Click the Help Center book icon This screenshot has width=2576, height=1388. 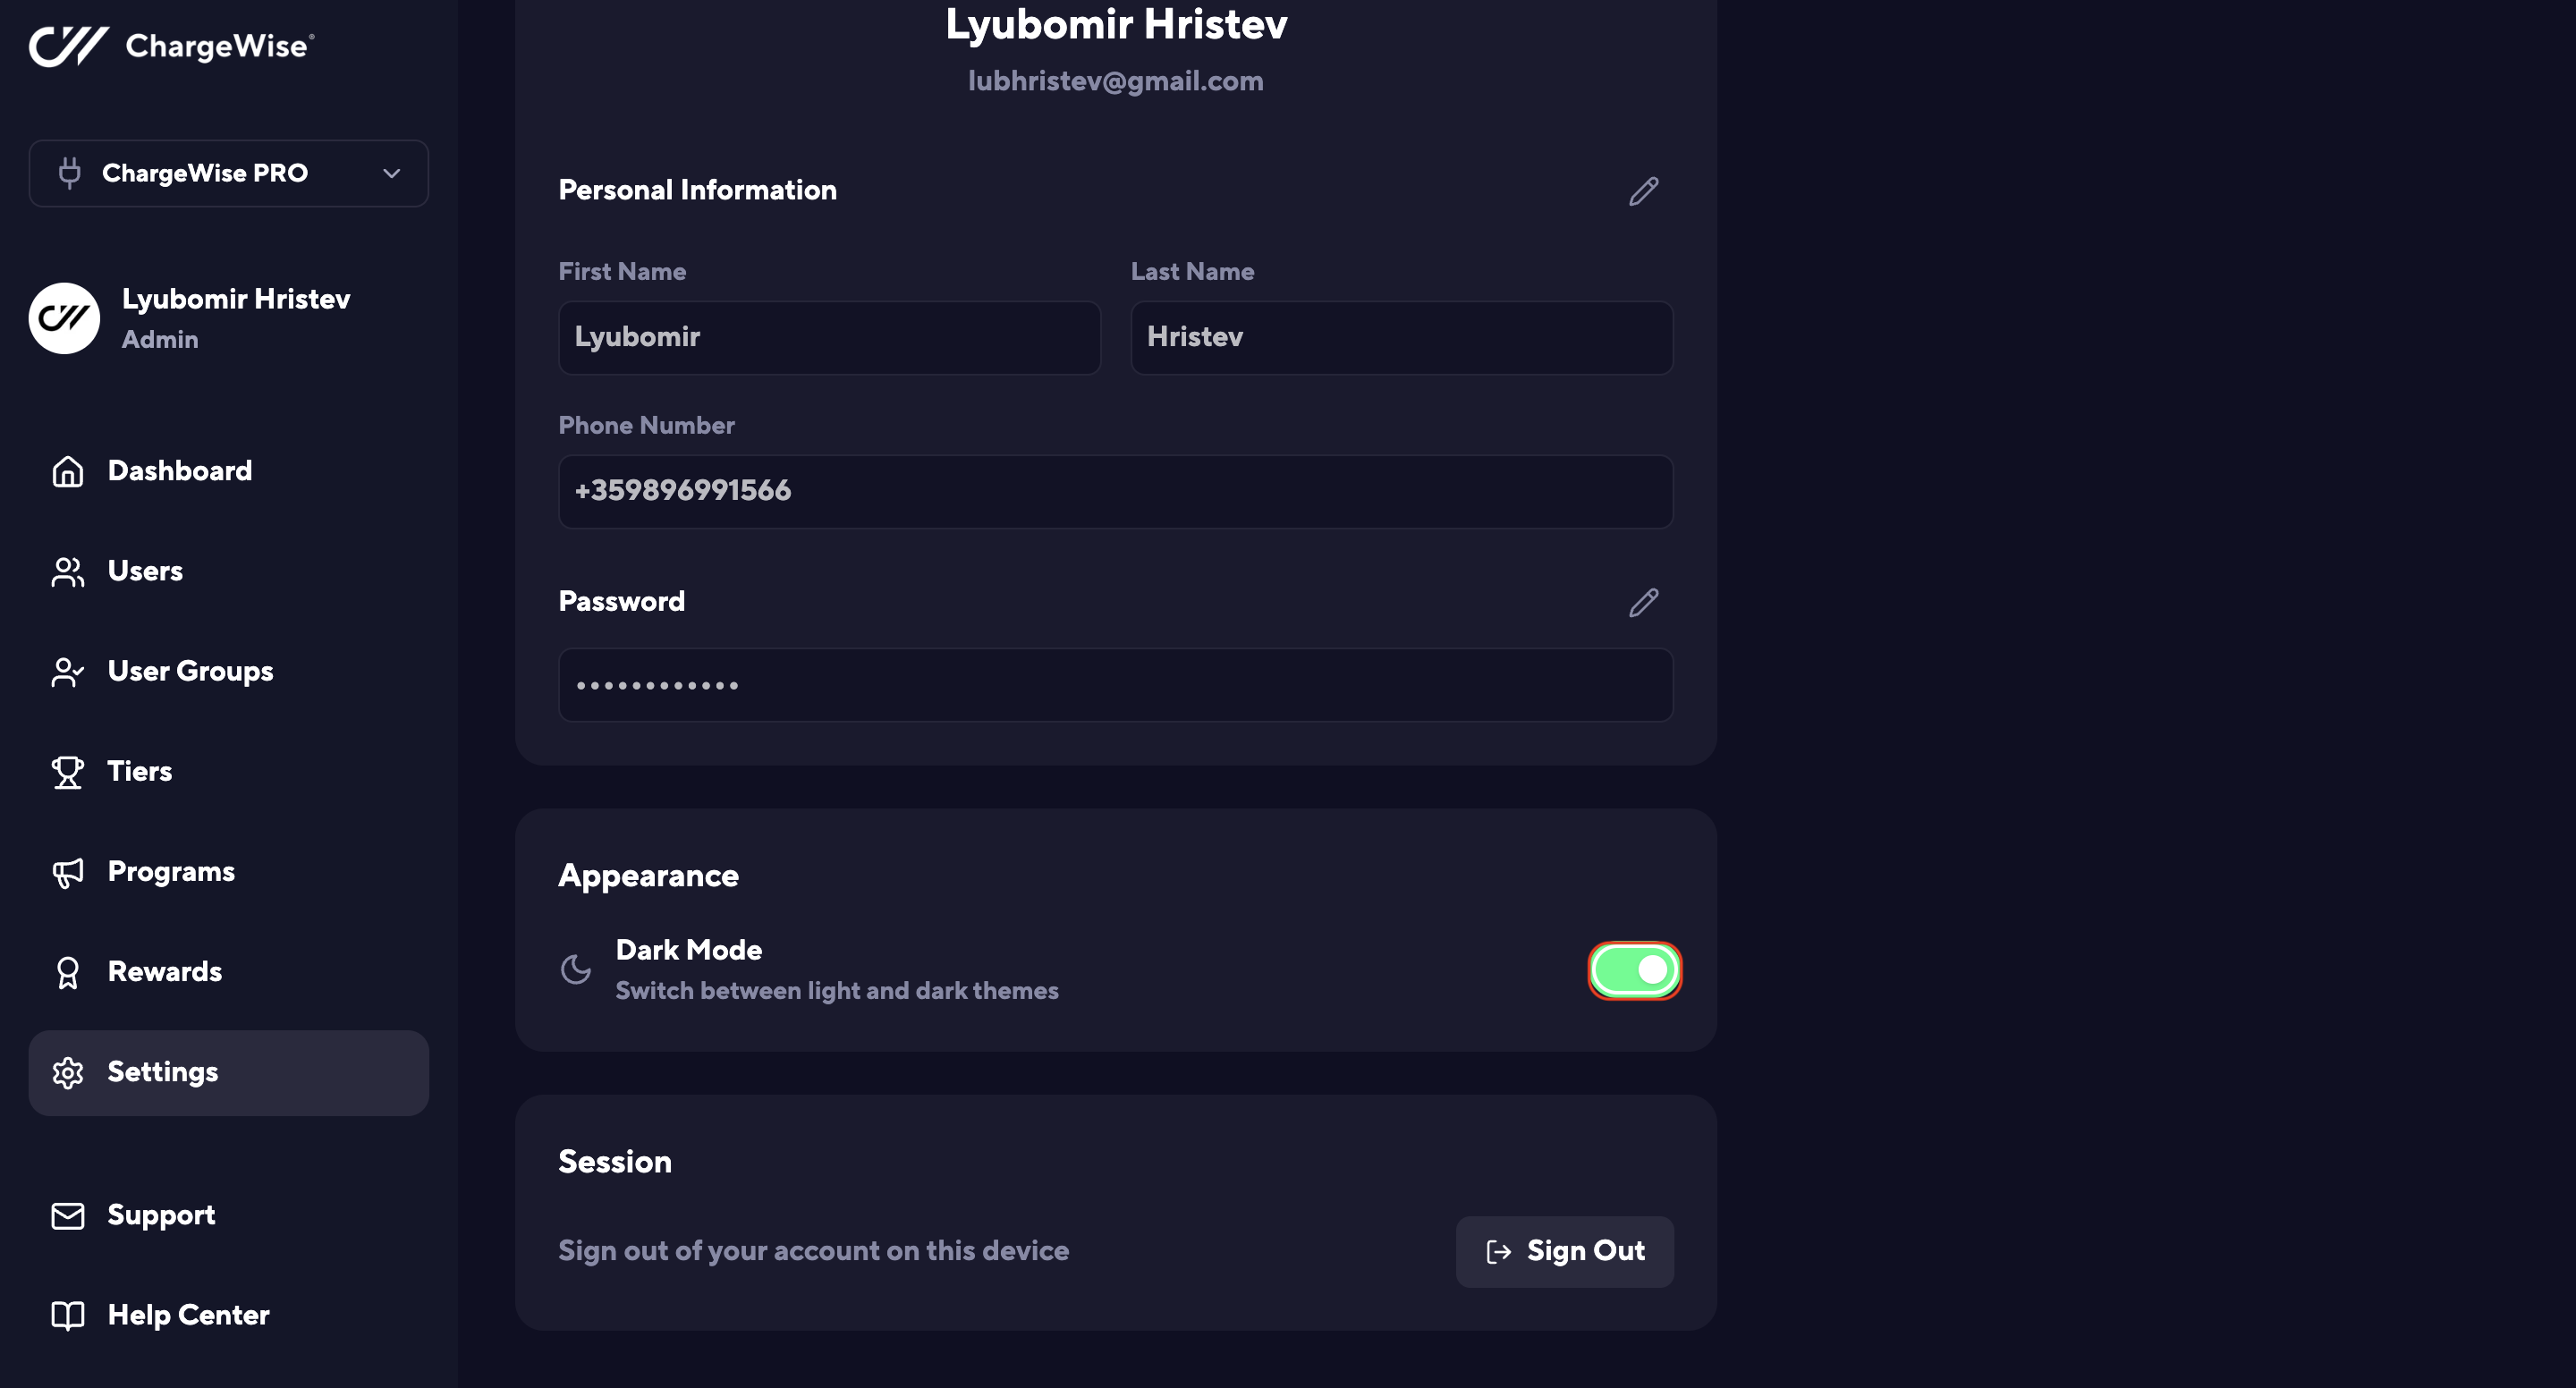click(x=67, y=1315)
